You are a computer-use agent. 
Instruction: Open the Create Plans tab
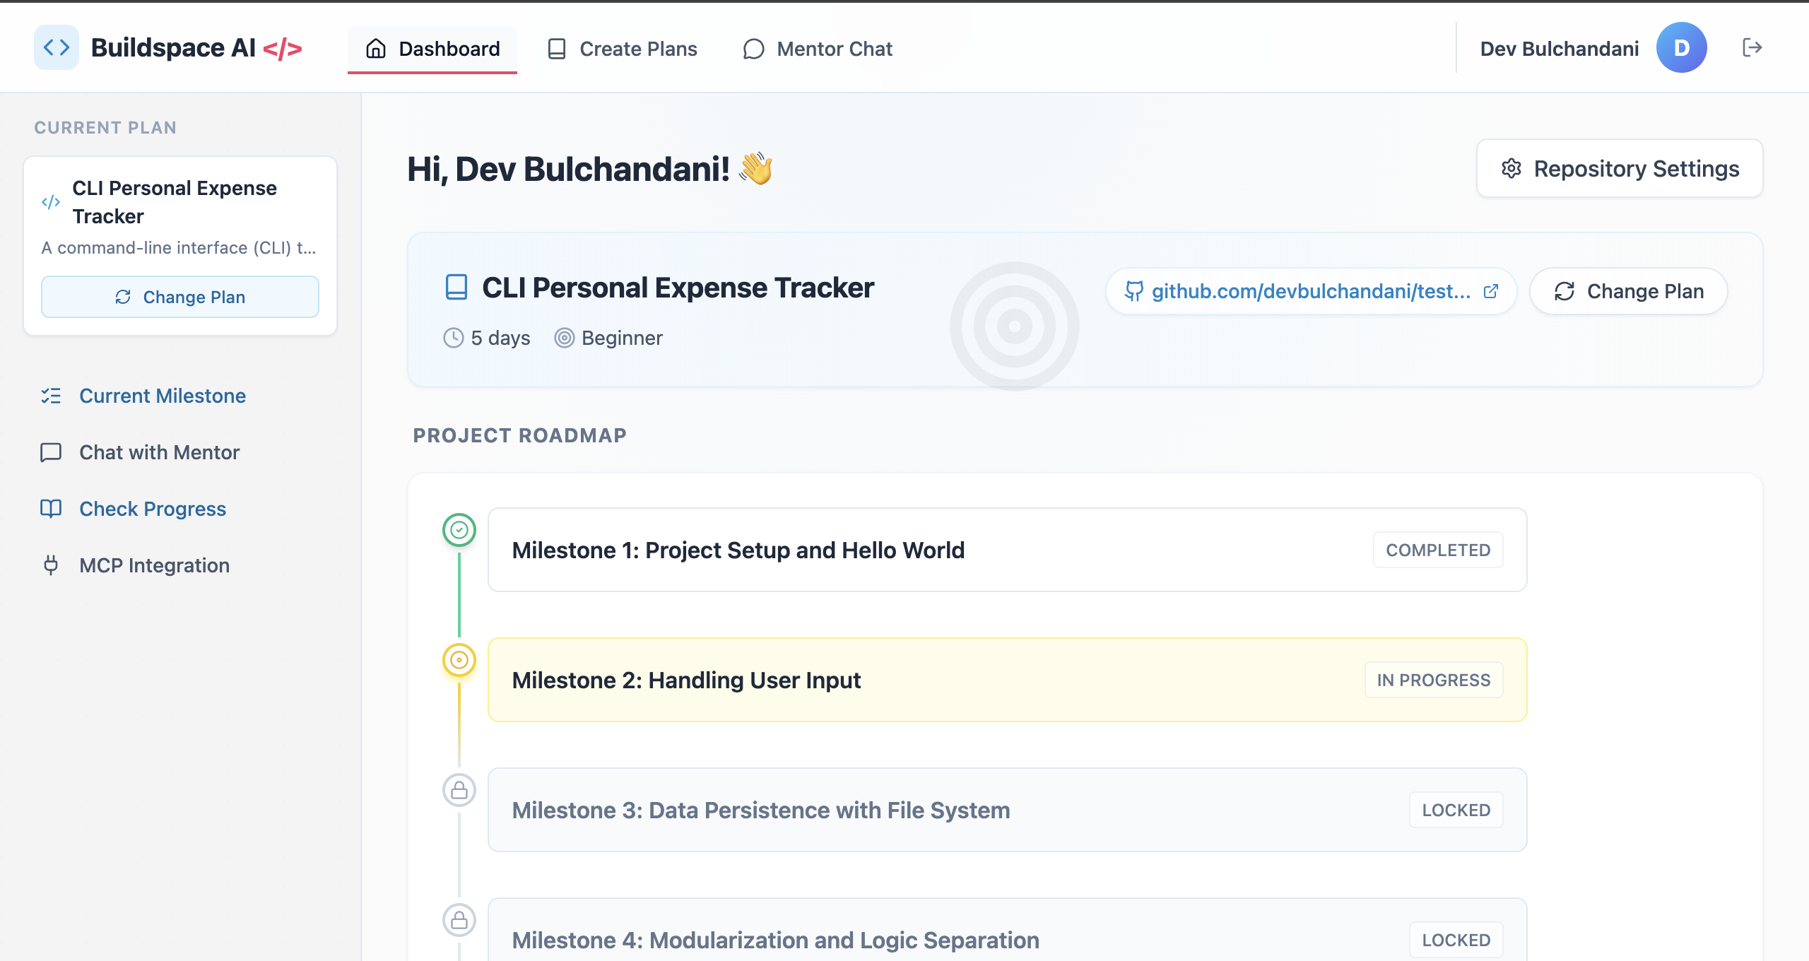click(623, 49)
